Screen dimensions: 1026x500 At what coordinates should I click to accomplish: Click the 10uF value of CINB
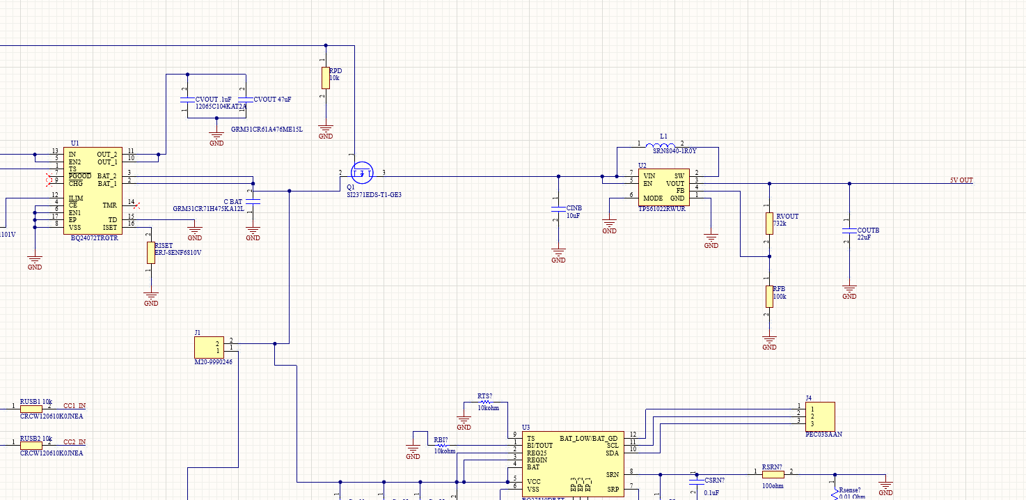[x=573, y=216]
